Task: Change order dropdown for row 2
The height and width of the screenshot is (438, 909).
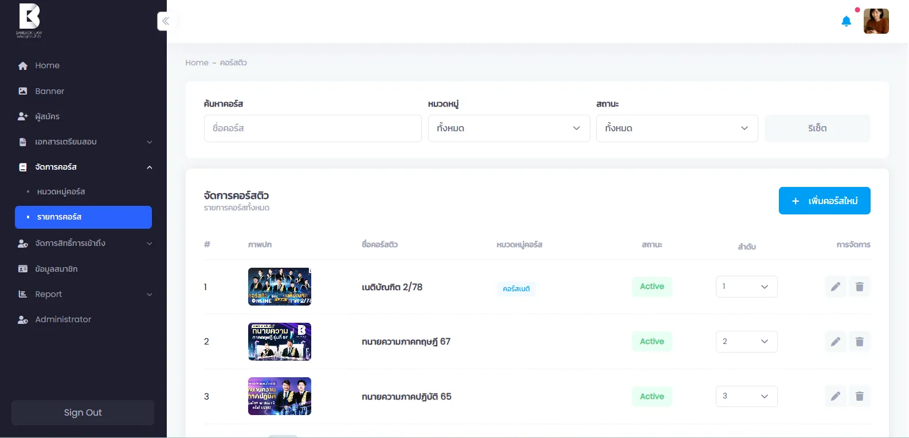Action: click(746, 342)
